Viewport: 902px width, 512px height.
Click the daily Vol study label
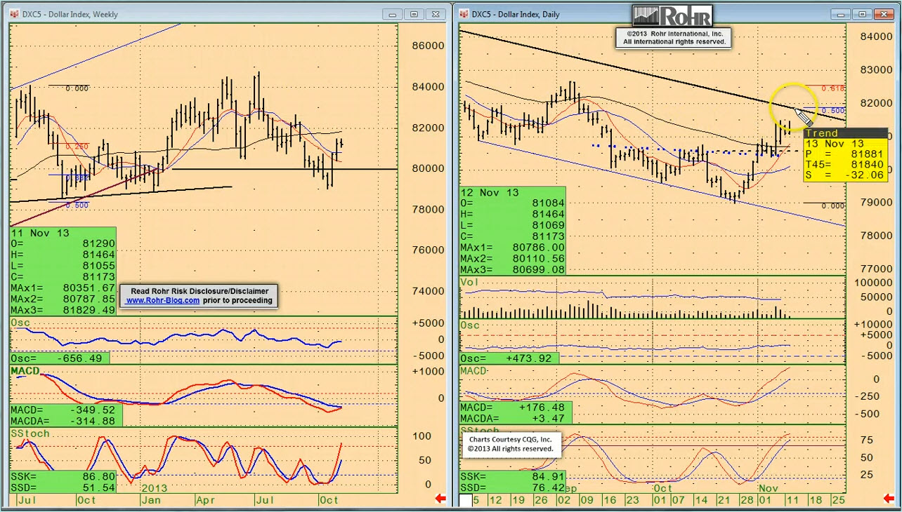click(x=469, y=281)
